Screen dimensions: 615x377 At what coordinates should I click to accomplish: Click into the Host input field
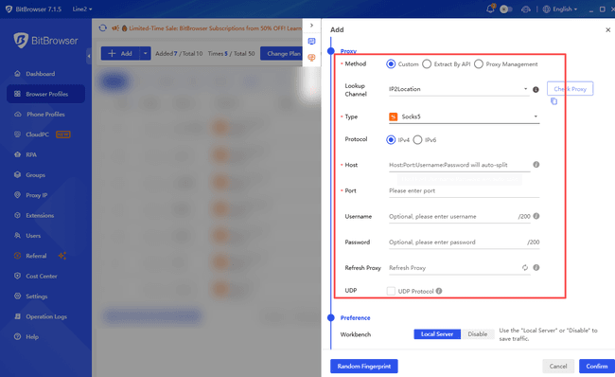459,165
